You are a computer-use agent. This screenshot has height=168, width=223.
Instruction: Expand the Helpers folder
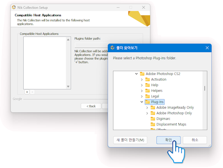click(142, 91)
